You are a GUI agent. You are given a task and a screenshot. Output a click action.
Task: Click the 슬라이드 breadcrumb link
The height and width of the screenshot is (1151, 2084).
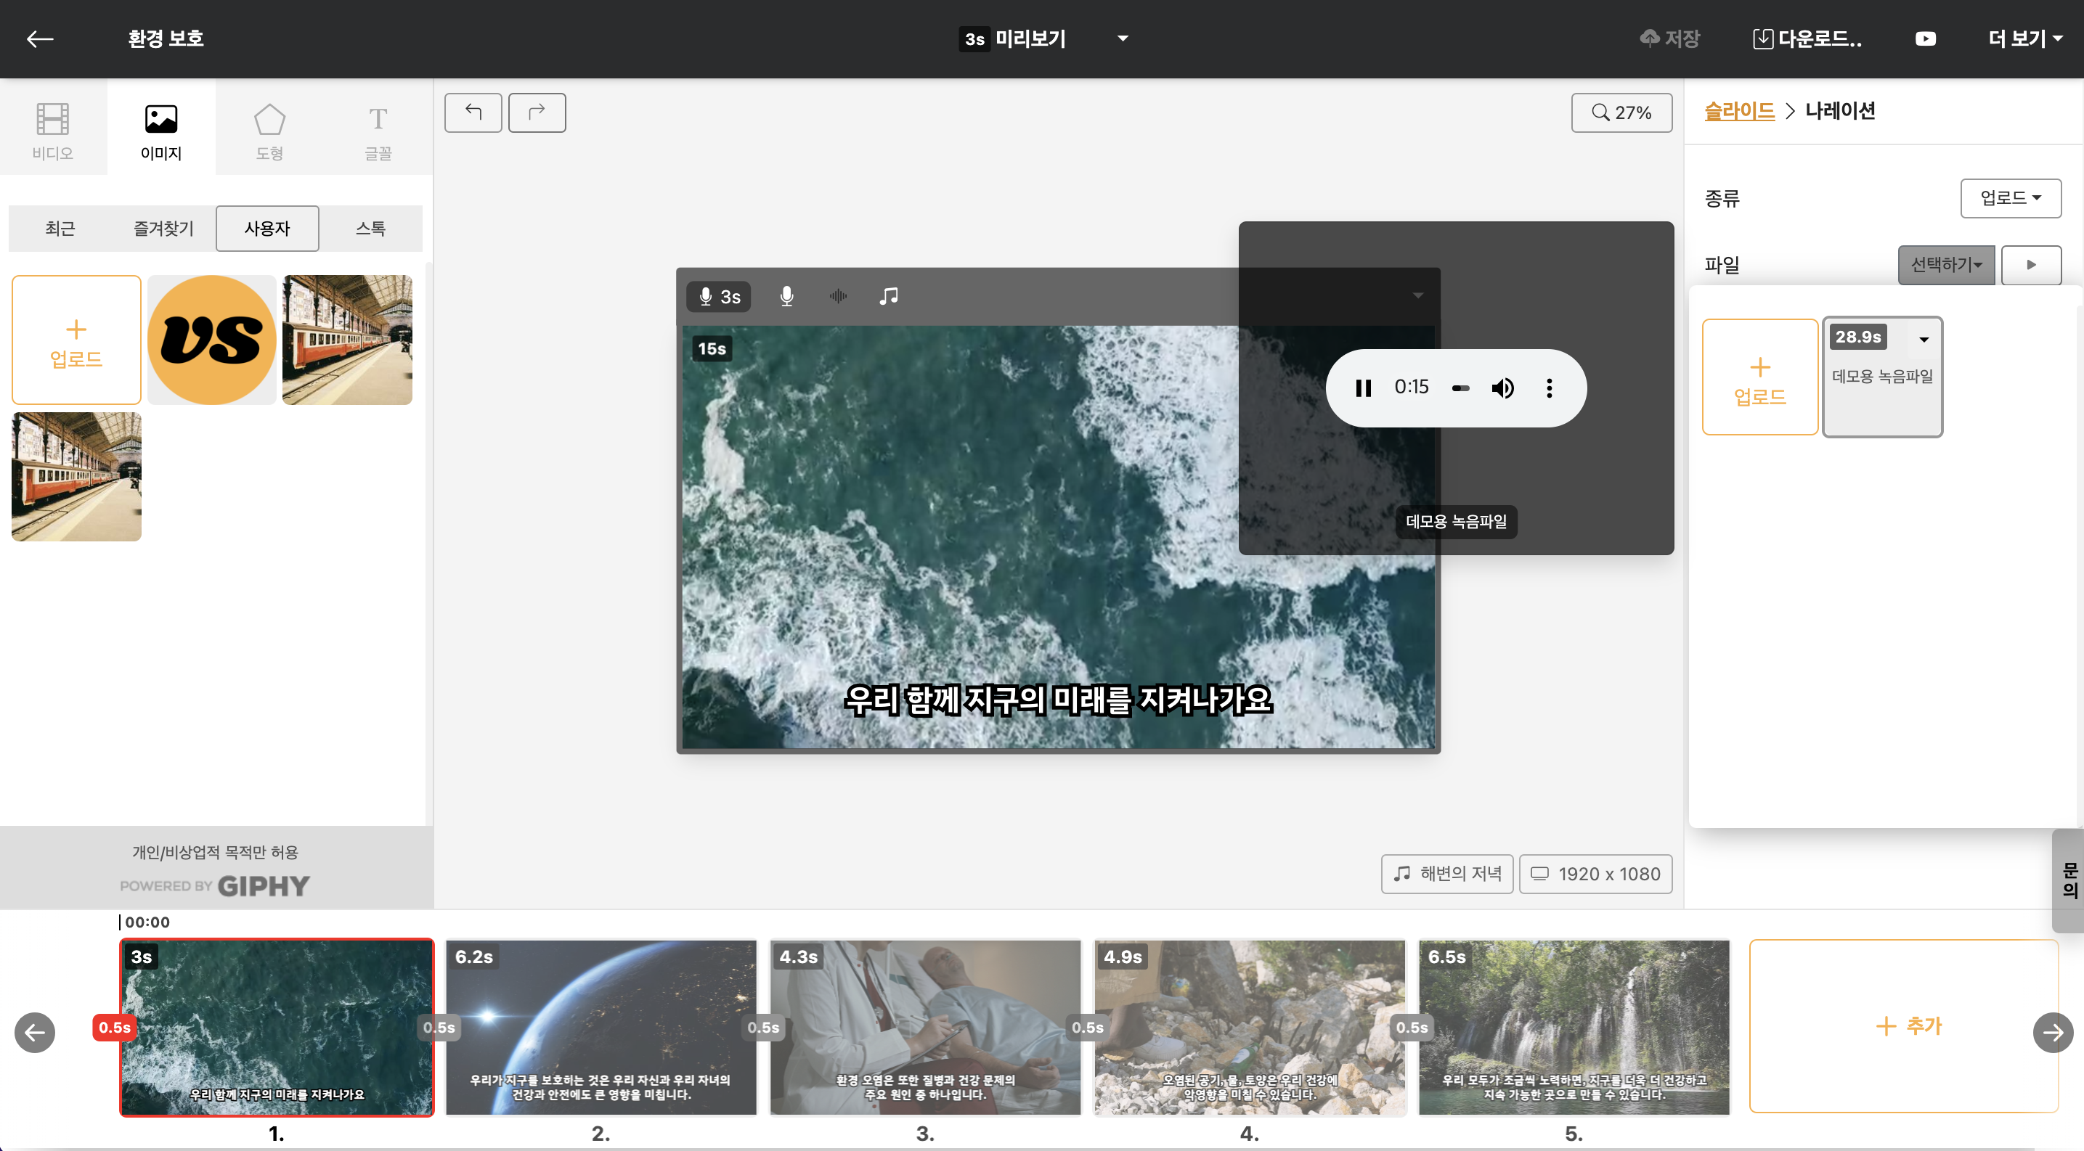point(1738,111)
